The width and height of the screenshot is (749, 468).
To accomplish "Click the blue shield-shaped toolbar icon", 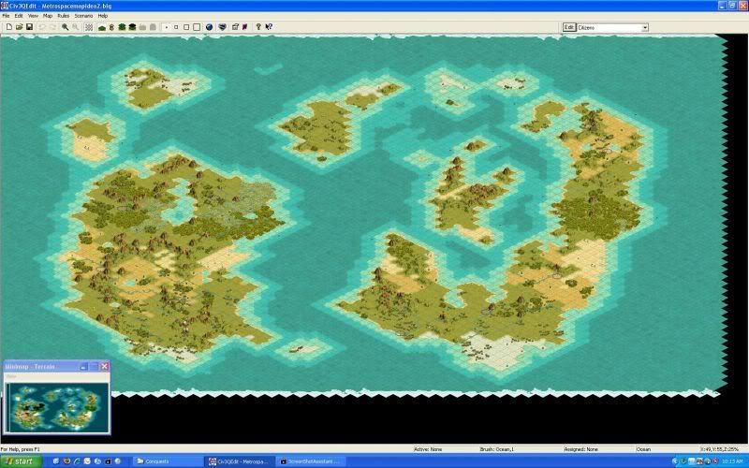I will pyautogui.click(x=222, y=27).
